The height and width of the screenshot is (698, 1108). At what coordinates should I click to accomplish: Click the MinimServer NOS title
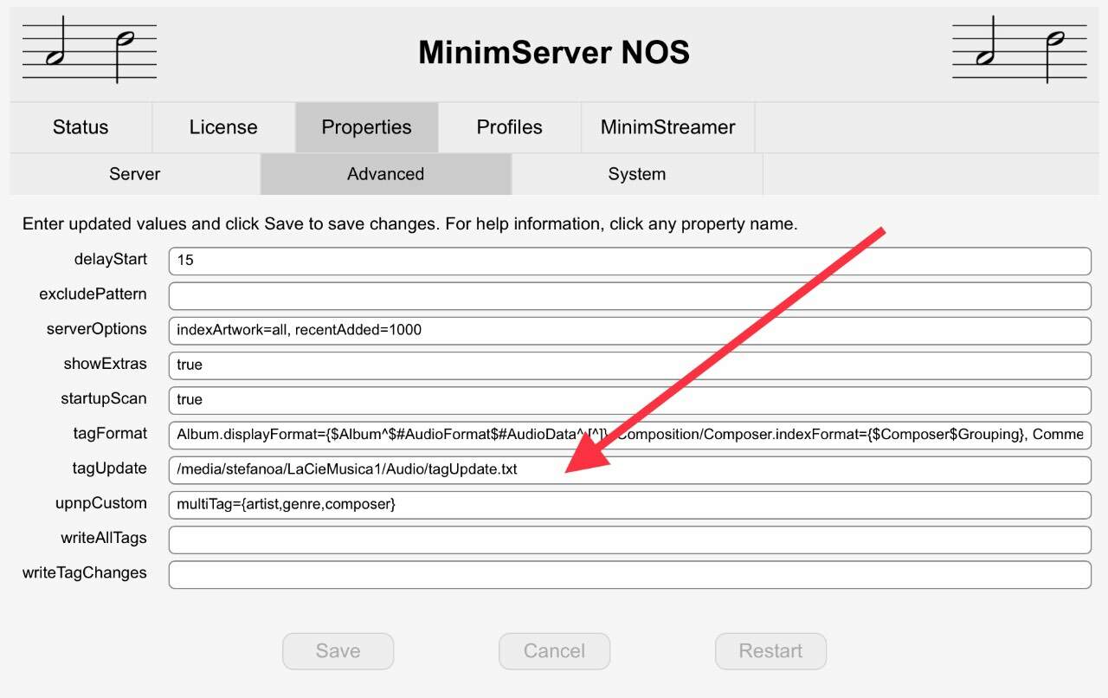[554, 53]
